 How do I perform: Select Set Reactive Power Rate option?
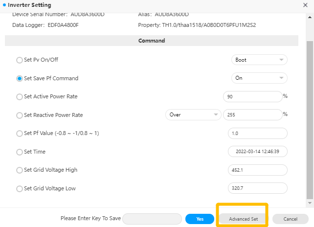(x=20, y=115)
